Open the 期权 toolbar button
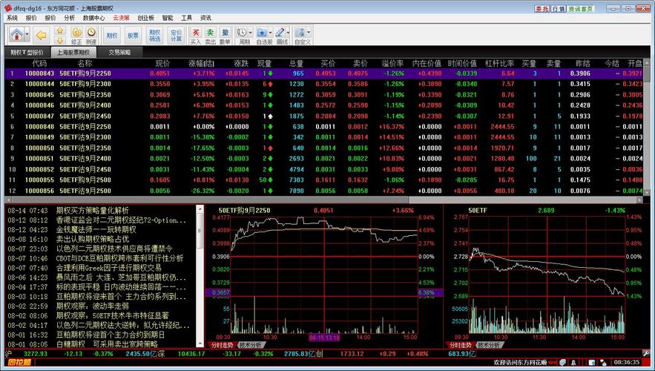Viewport: 655px width, 371px height. [112, 36]
